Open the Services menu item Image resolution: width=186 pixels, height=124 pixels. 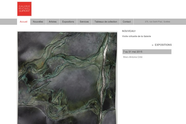coord(84,22)
